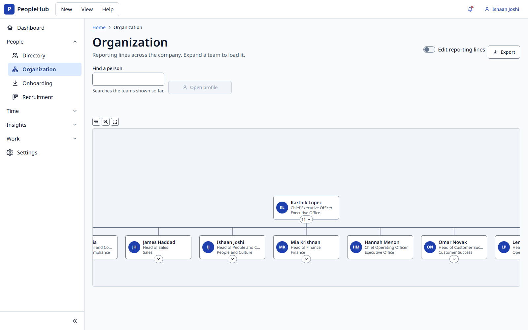
Task: Click the Export button
Action: tap(504, 52)
